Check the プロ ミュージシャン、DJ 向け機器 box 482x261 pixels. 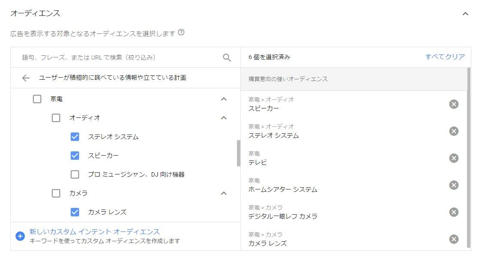(75, 174)
